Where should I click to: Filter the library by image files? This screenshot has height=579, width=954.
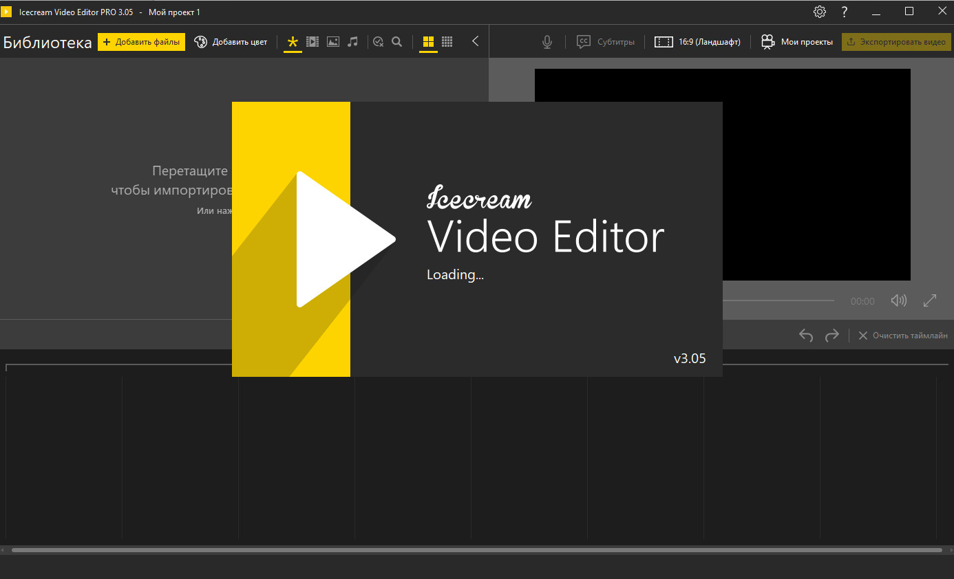click(333, 42)
